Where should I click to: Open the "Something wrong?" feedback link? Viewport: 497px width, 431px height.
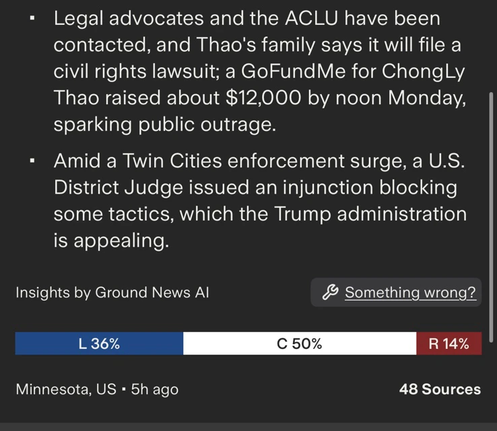click(409, 292)
